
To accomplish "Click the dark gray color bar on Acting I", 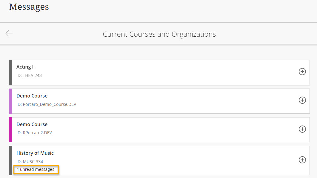I will (10, 72).
